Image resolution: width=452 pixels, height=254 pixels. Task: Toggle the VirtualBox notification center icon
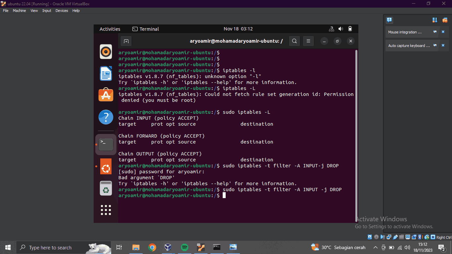[389, 20]
